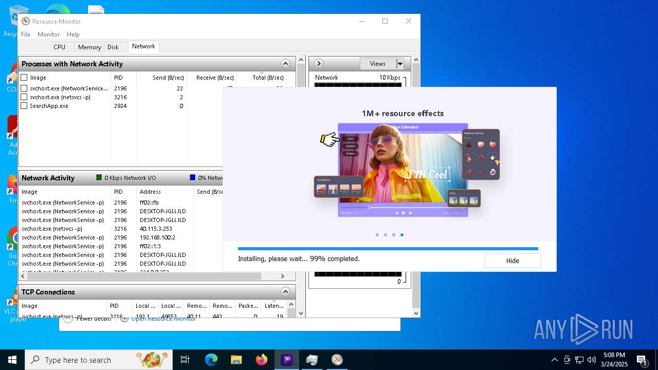This screenshot has width=658, height=370.
Task: Click the taskbar search box
Action: [x=99, y=360]
